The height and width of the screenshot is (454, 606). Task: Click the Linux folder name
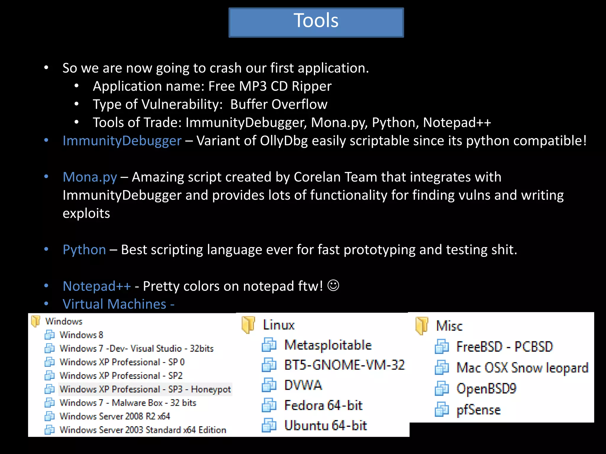[279, 325]
